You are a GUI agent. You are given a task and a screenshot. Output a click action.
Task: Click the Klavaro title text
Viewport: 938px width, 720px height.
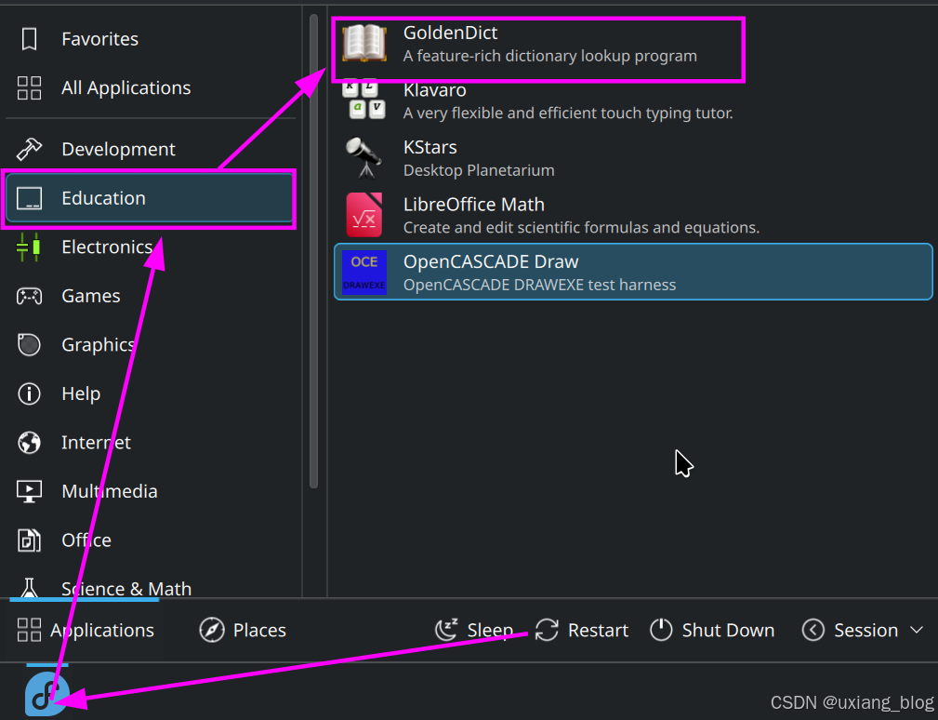pos(434,90)
